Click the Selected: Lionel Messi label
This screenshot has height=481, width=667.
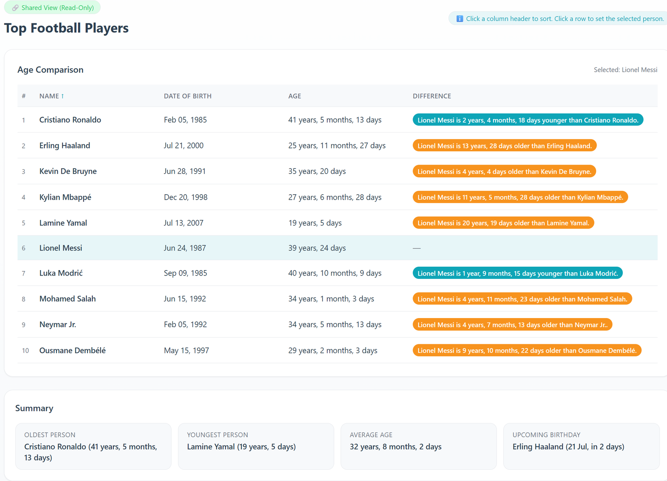coord(625,70)
